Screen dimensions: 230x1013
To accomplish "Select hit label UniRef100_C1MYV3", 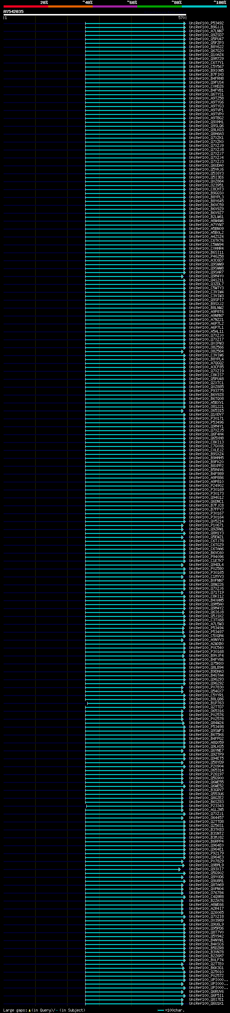I will (206, 576).
